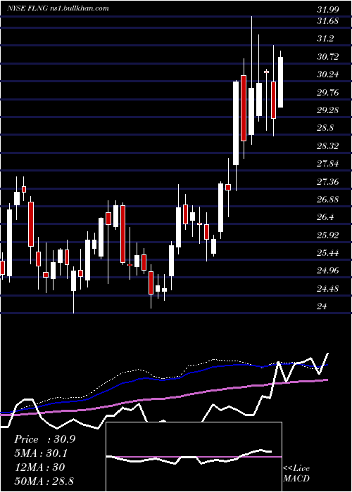Click the NYSE FLNG ns1.bullkhan.com title text
The width and height of the screenshot is (352, 492).
point(58,8)
